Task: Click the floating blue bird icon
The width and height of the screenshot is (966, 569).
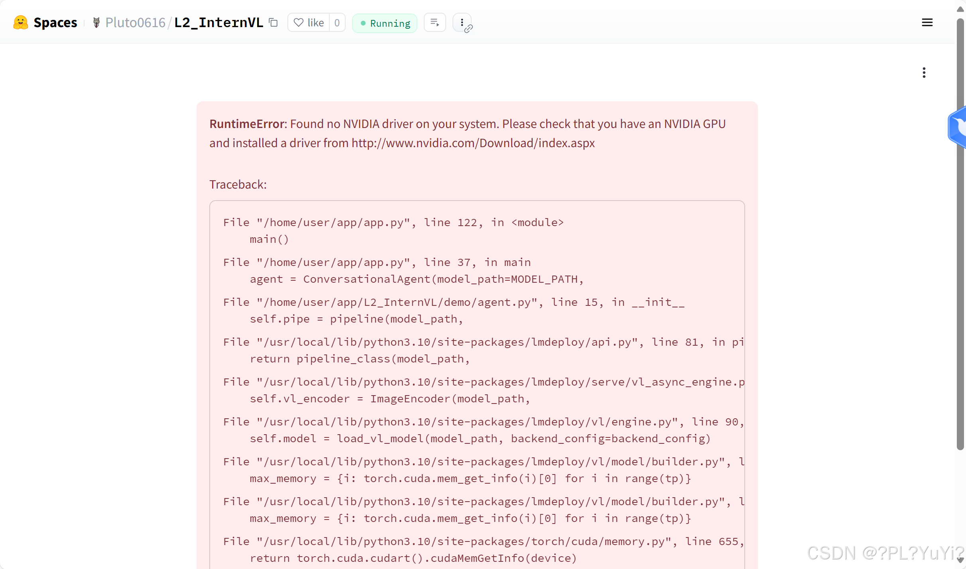Action: pos(959,127)
